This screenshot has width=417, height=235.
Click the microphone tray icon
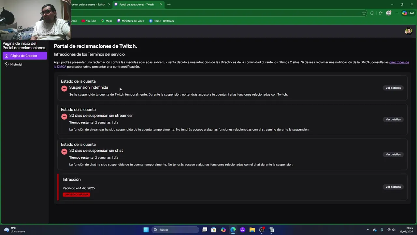381,230
